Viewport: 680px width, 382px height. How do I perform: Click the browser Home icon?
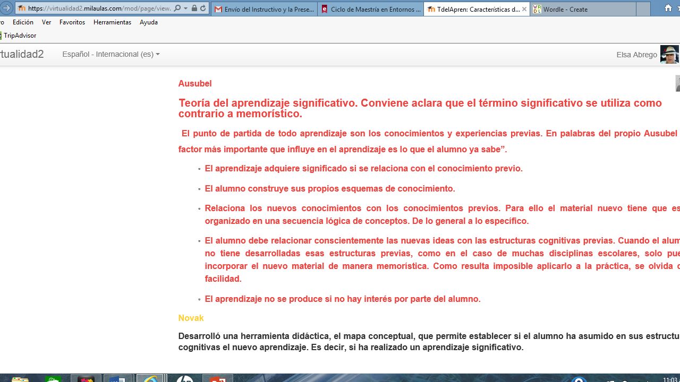click(x=668, y=8)
